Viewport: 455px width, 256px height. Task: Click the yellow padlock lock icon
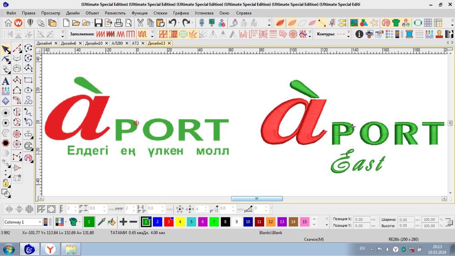(5, 183)
